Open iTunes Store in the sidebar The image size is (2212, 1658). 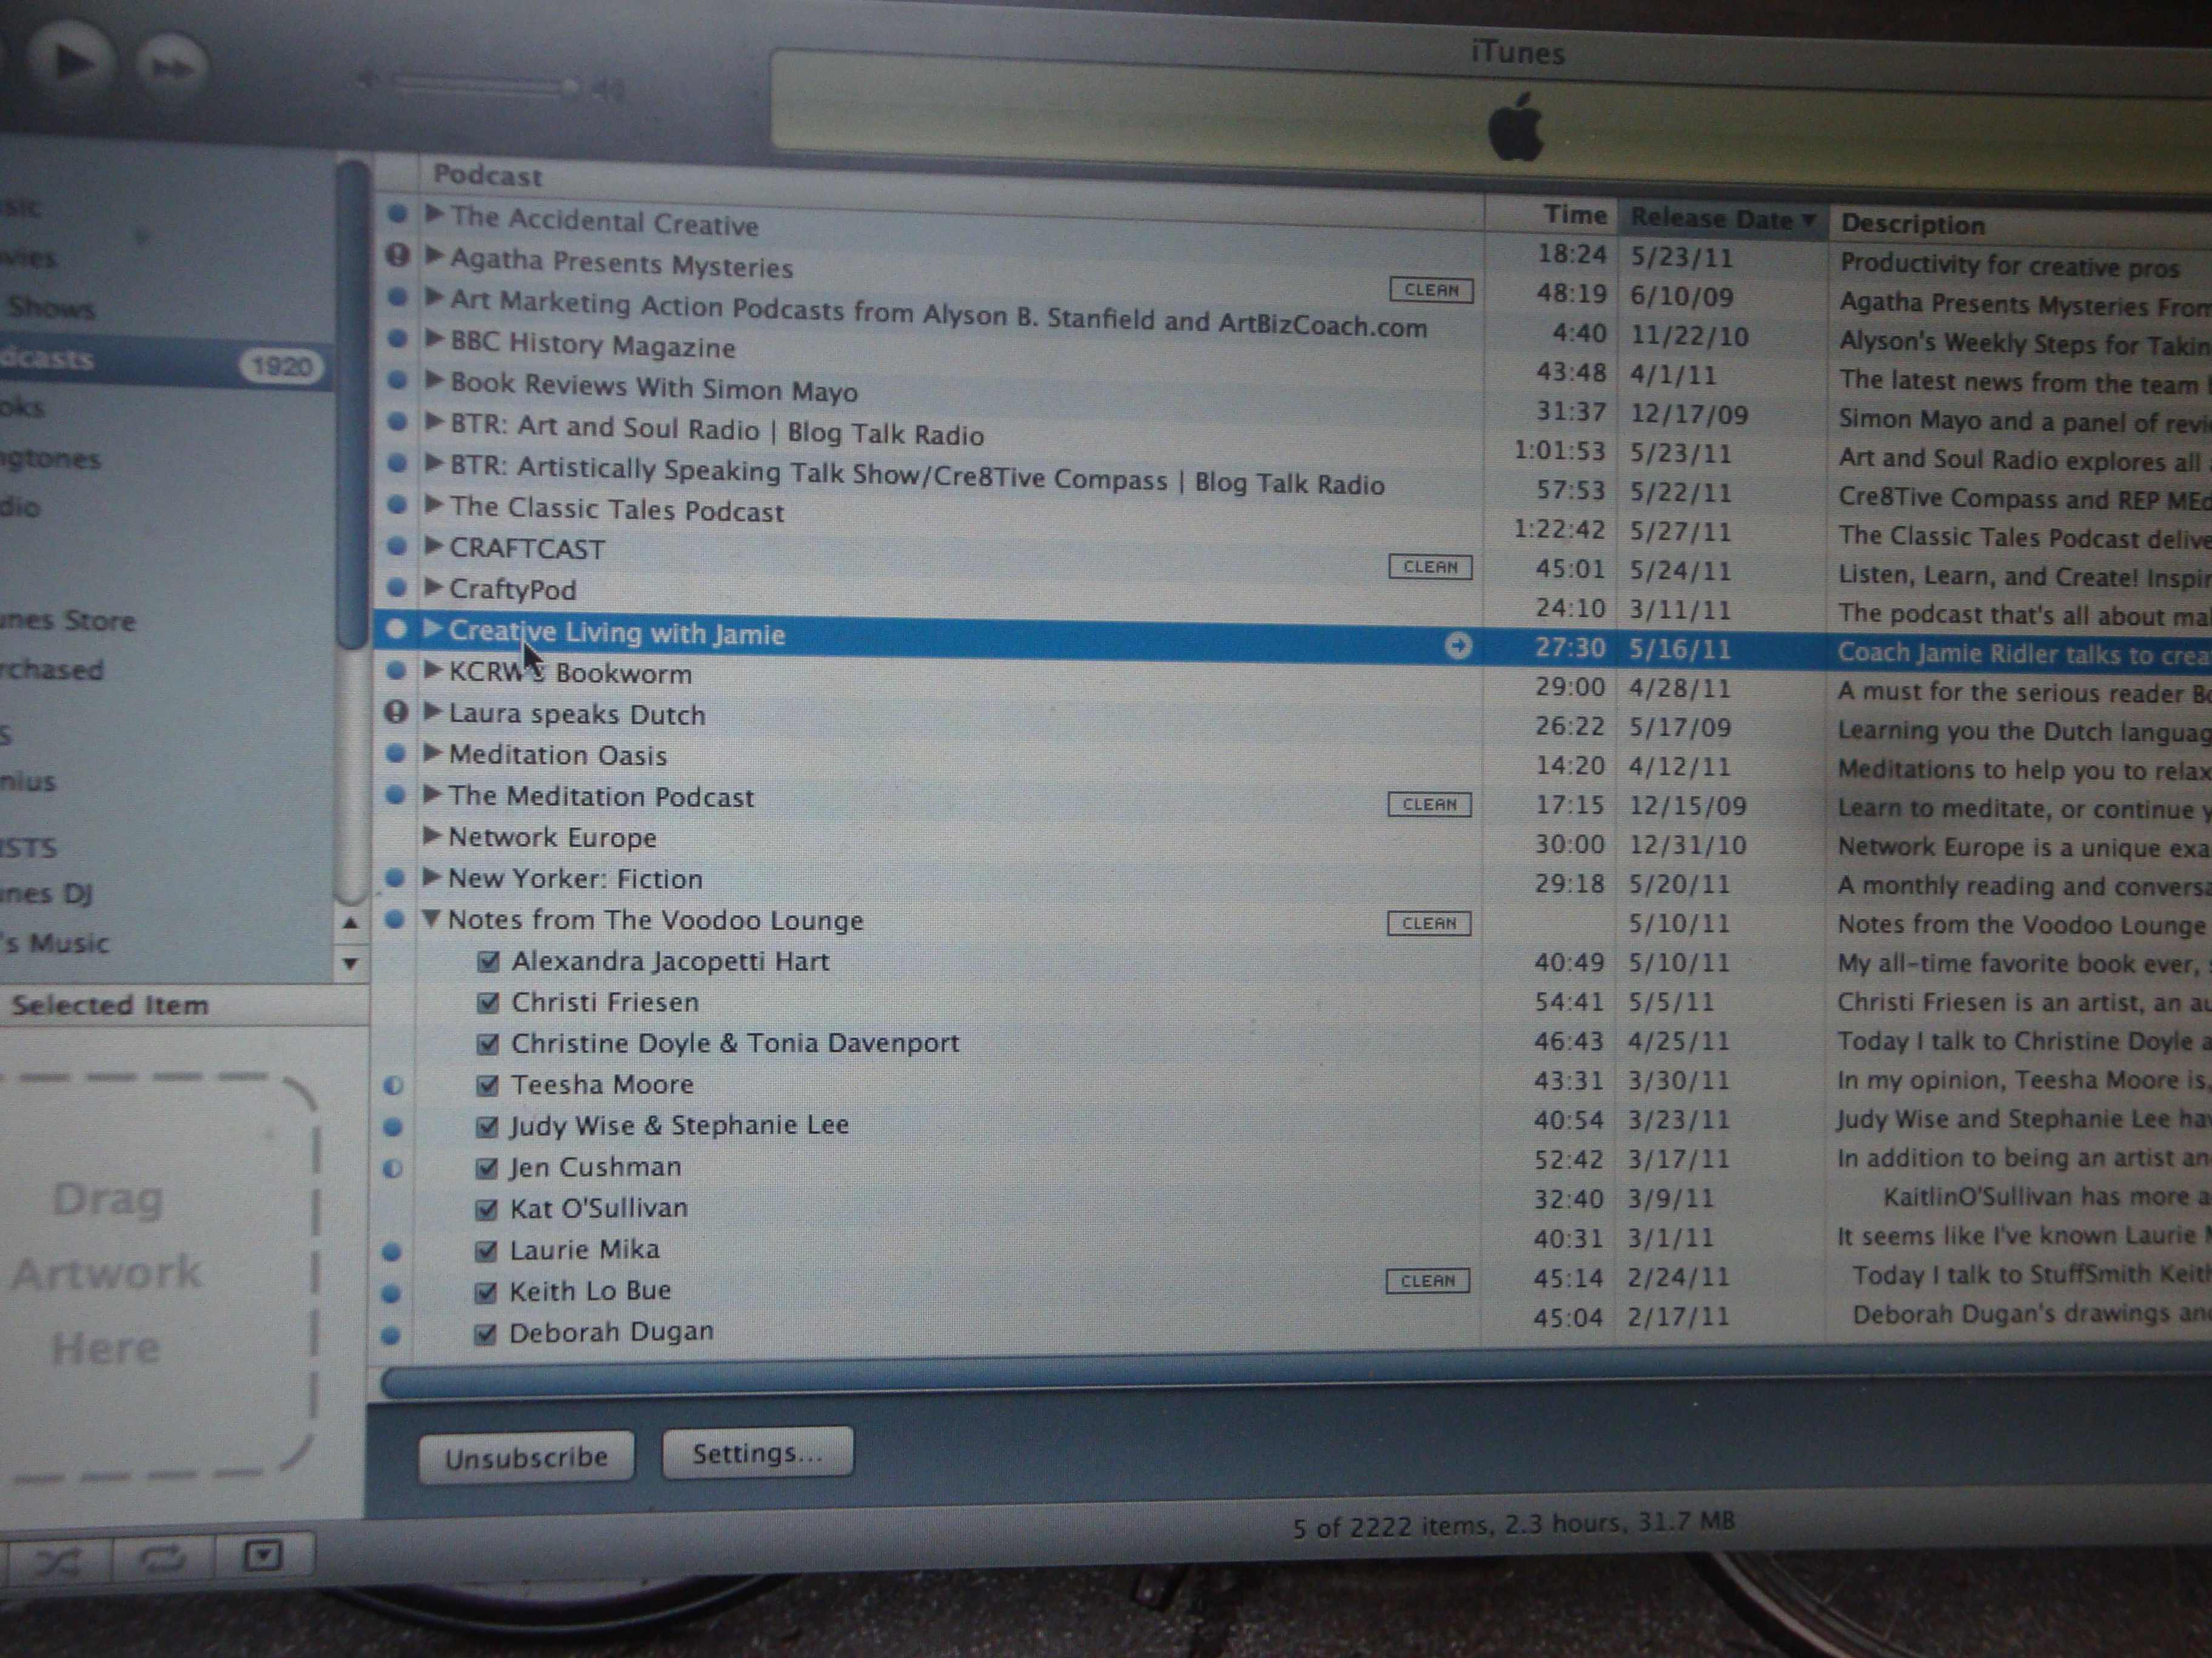(x=68, y=621)
